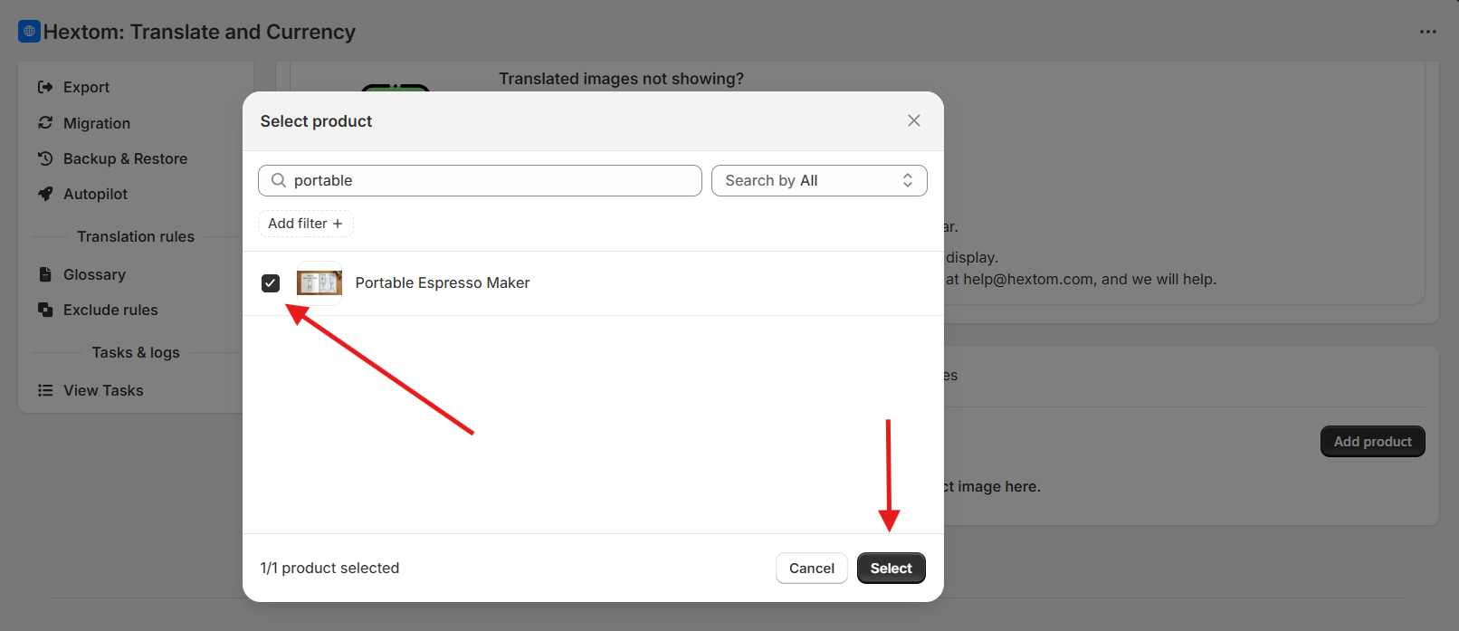The height and width of the screenshot is (631, 1459).
Task: Click the magnifier icon in search field
Action: pos(279,180)
